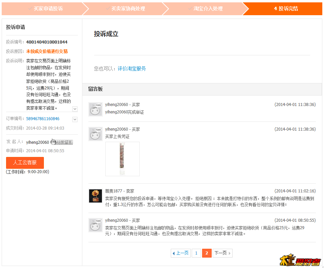Click yiheng20060 avatar on 08:50:55 message

96,225
